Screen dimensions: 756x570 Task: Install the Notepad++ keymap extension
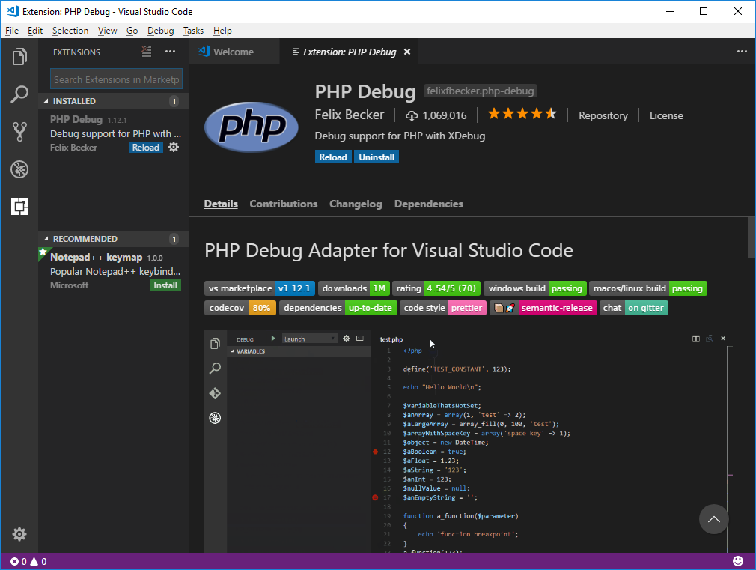point(165,285)
